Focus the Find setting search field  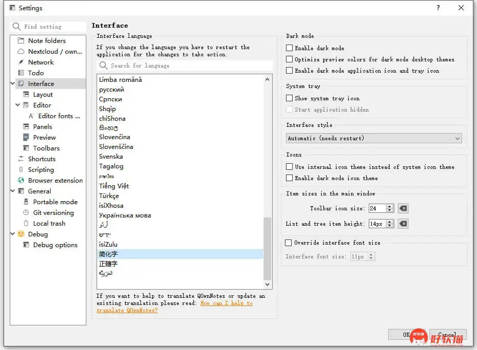[48, 27]
